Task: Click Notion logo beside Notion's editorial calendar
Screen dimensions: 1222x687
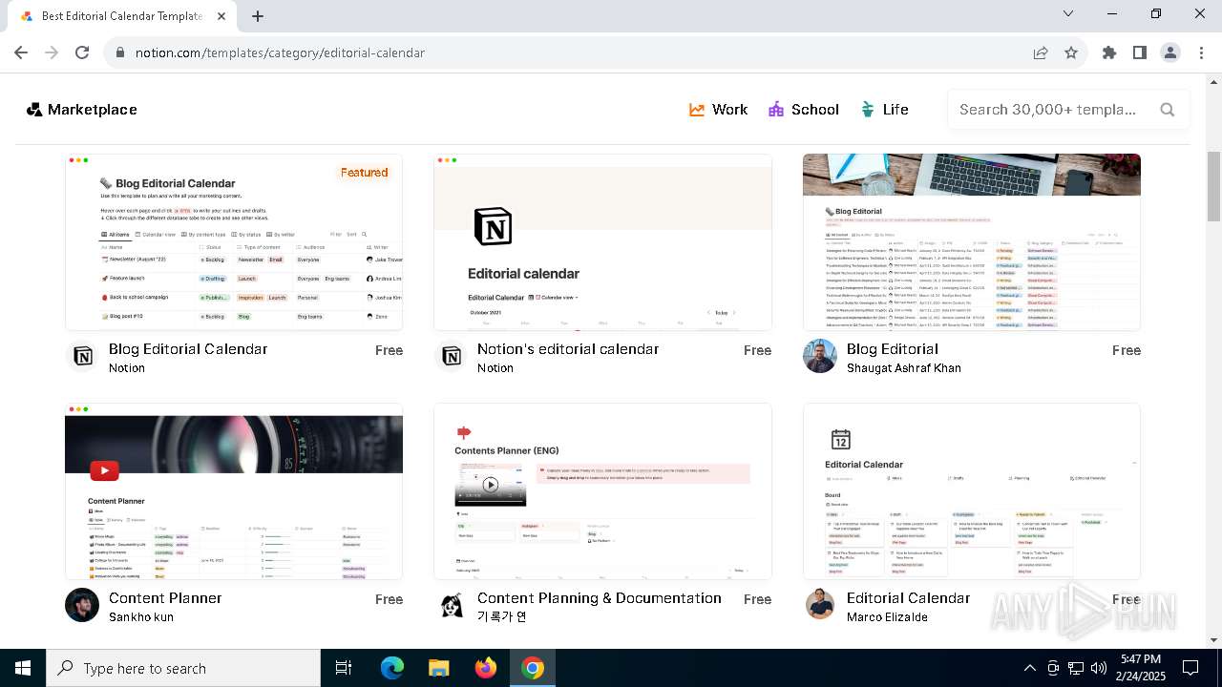Action: (x=452, y=357)
